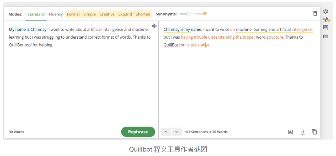This screenshot has height=156, width=336.
Task: Click the copy output icon
Action: point(314,132)
